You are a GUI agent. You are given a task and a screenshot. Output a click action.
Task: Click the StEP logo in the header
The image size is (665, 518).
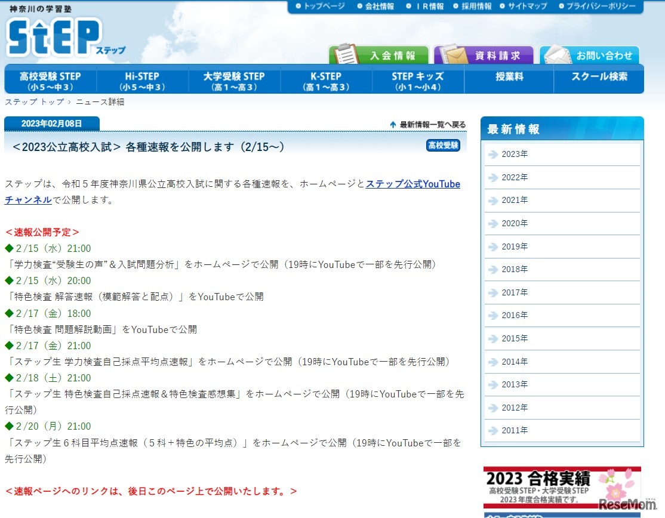pyautogui.click(x=54, y=37)
